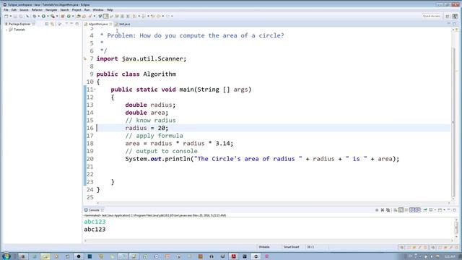Click the Smart Insert status bar entry
The width and height of the screenshot is (462, 260).
point(291,247)
